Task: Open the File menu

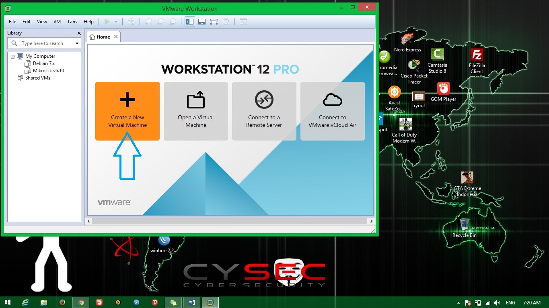Action: pyautogui.click(x=12, y=22)
